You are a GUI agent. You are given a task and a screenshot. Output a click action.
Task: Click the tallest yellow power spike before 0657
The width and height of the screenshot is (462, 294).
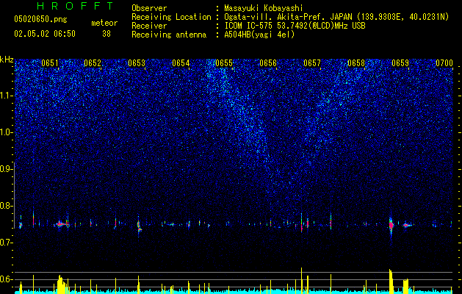pyautogui.click(x=301, y=280)
